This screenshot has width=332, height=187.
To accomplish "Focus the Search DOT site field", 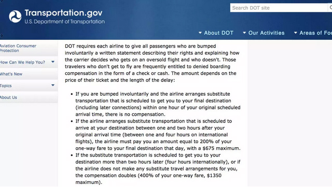I will click(279, 8).
